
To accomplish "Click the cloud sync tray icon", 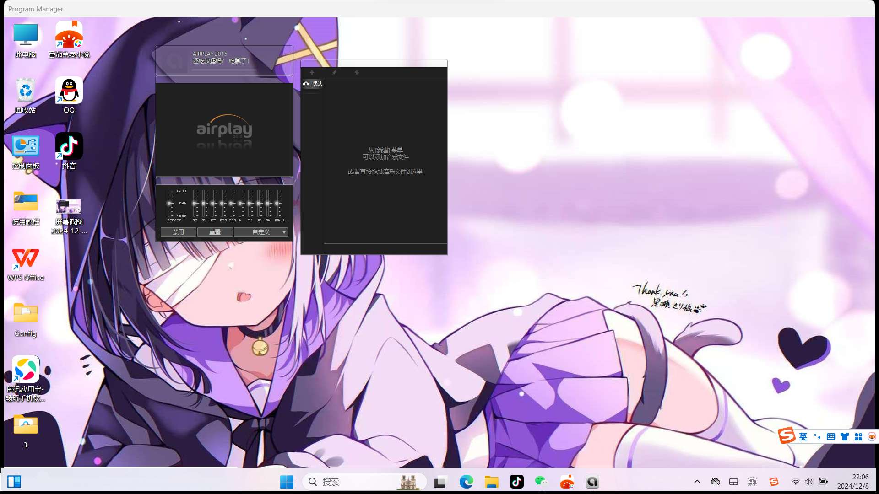I will (x=716, y=482).
